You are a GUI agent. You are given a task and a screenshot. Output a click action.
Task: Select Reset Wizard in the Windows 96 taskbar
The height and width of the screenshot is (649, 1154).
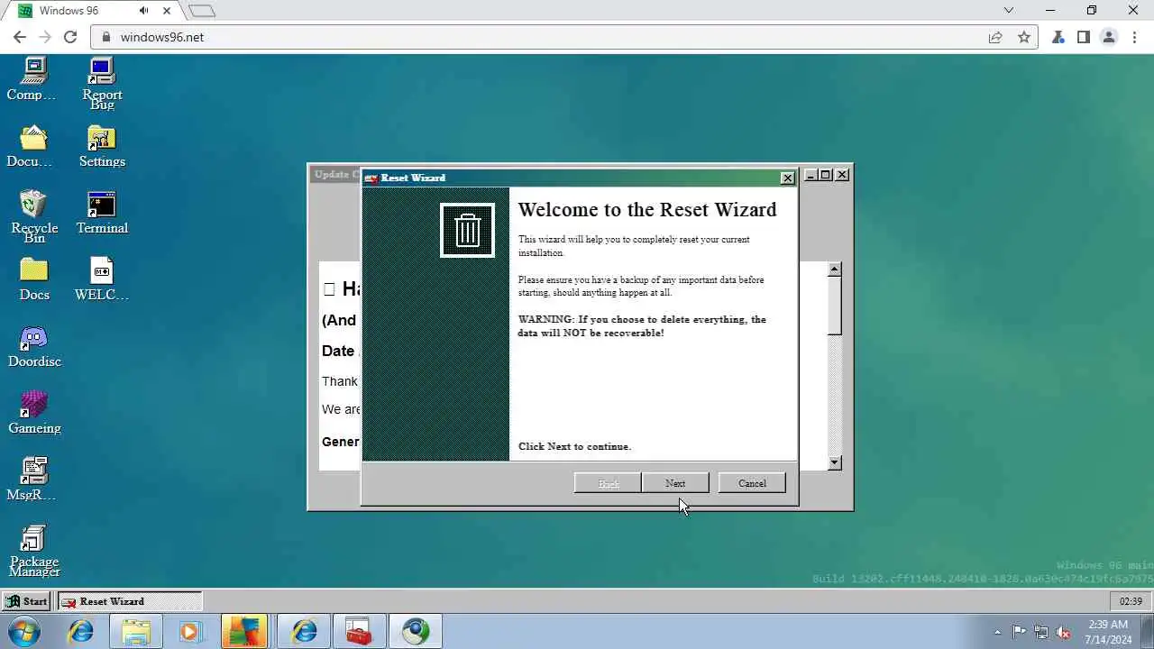(x=130, y=601)
